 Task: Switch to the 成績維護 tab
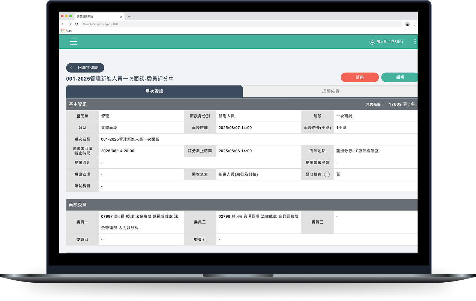330,91
